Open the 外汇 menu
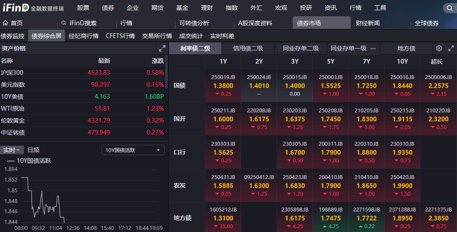Image resolution: width=457 pixels, height=232 pixels. point(256,8)
